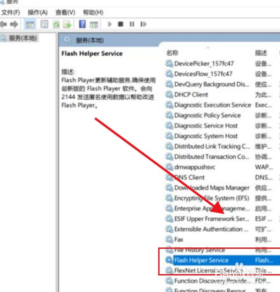
Task: Click the Forward arrow toolbar icon
Action: point(14,24)
